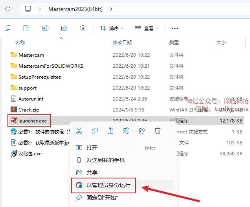Select the launcher.exe file

tap(33, 121)
